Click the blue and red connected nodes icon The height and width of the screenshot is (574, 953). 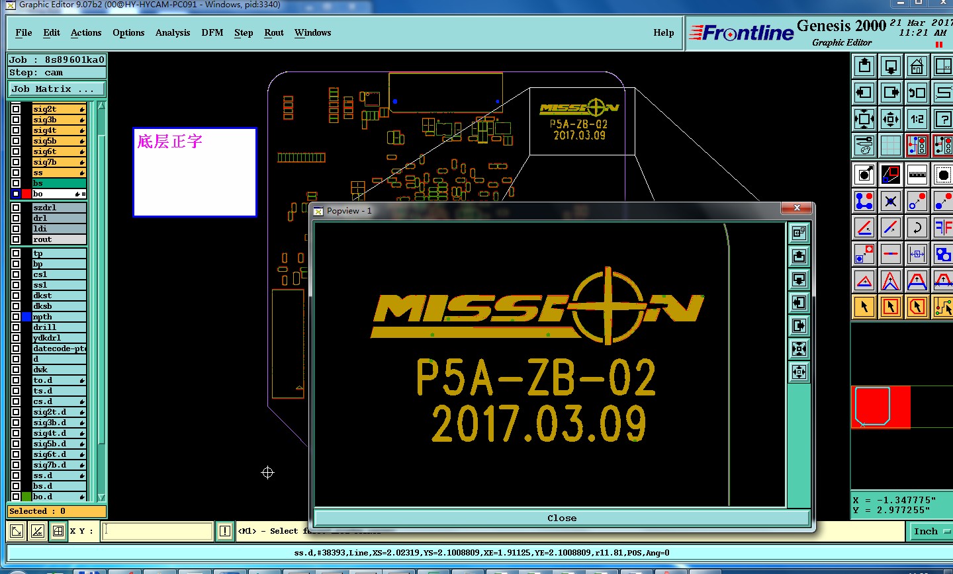[864, 201]
